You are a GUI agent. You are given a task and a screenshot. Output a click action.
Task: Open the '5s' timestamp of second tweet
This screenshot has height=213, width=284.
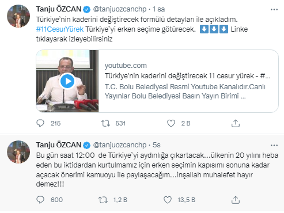157,145
